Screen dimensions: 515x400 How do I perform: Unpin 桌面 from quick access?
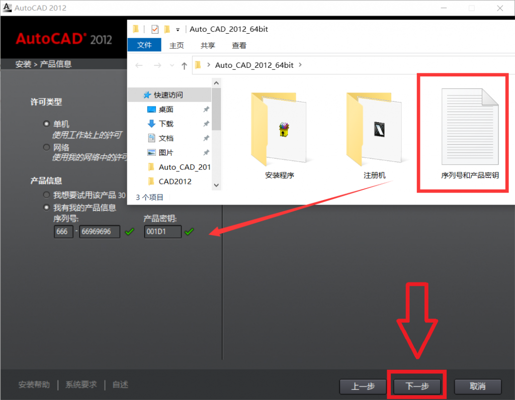(206, 109)
